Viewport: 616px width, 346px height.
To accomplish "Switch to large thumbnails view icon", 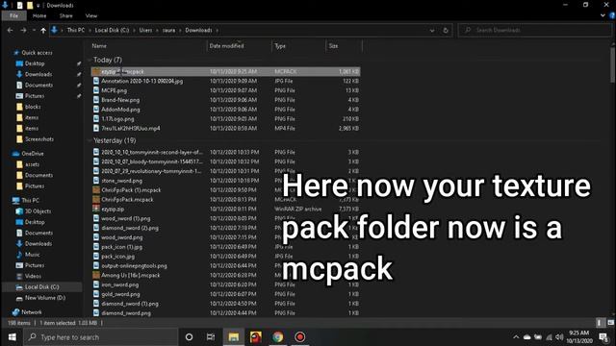I will [610, 323].
